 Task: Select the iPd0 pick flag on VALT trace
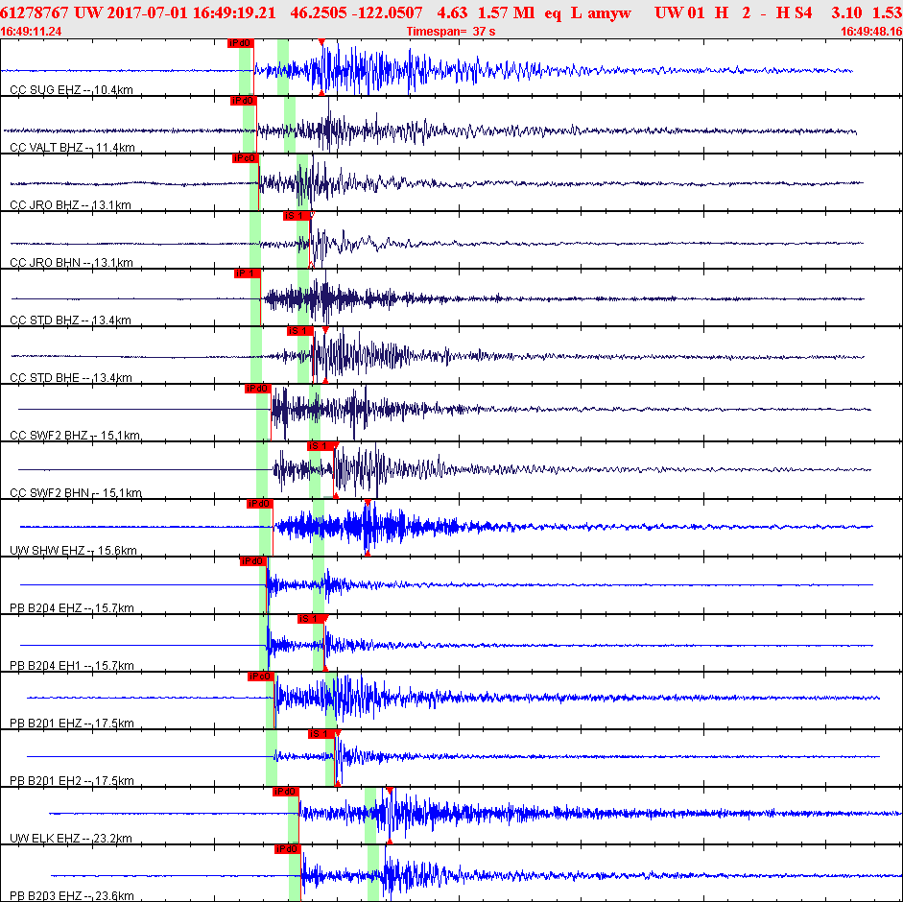(x=243, y=101)
